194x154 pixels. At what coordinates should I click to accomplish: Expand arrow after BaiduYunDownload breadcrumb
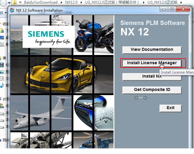tap(61, 2)
